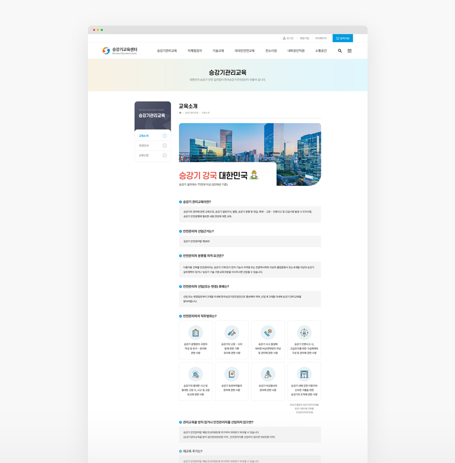The width and height of the screenshot is (455, 463).
Task: Open the 대국민안전교육 menu
Action: [x=245, y=51]
